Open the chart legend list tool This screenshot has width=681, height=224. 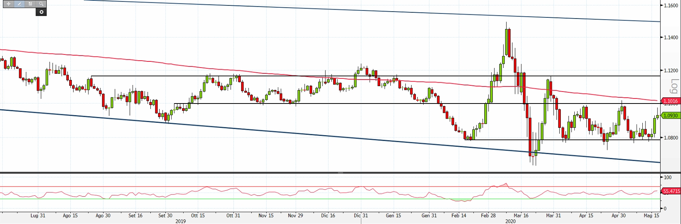pyautogui.click(x=30, y=4)
